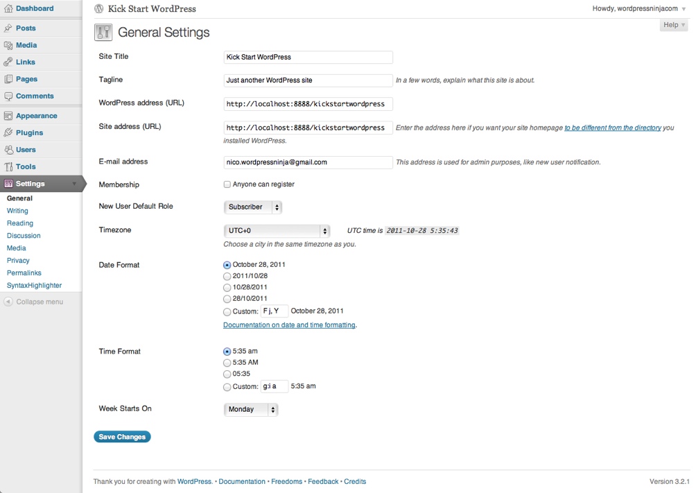
Task: Select the 05:35 time format option
Action: [x=227, y=374]
